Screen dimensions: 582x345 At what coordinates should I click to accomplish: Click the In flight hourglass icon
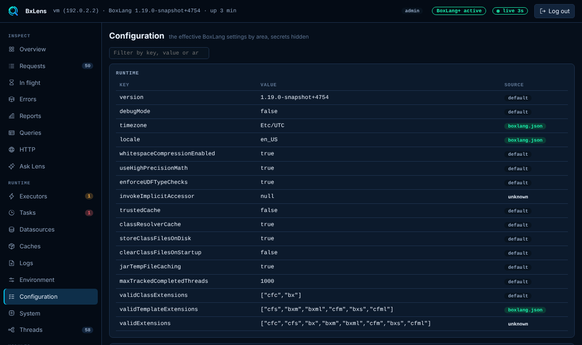coord(11,83)
